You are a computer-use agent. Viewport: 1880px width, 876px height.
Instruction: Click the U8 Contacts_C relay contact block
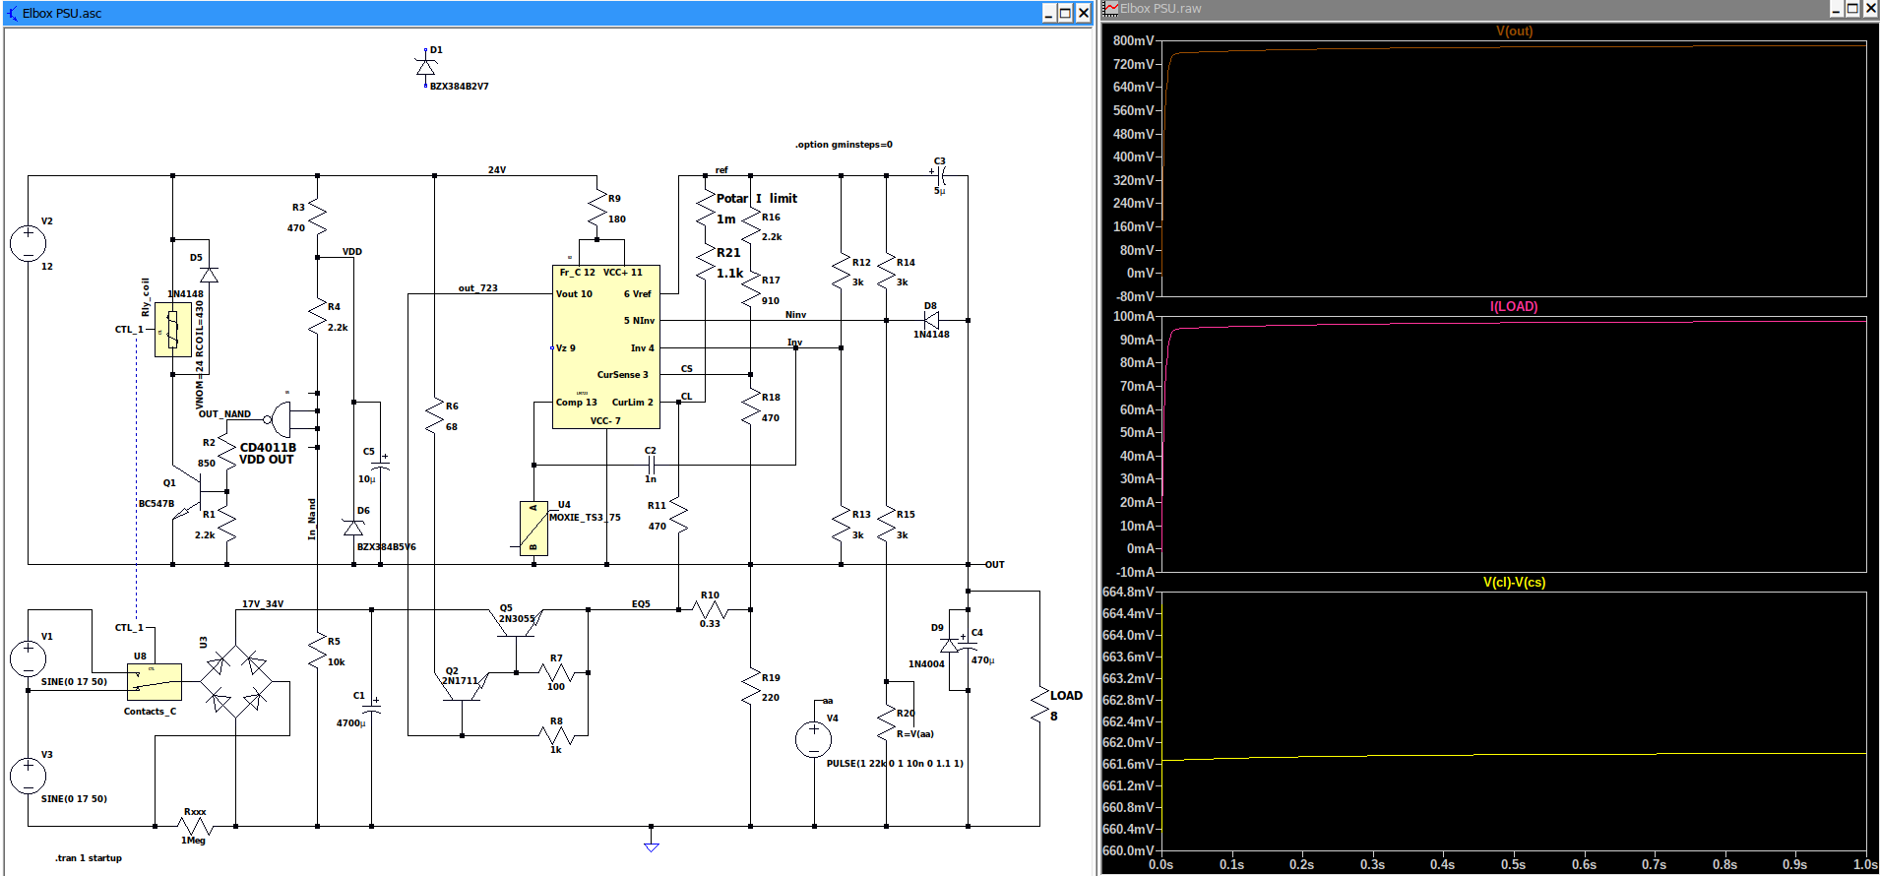click(x=155, y=681)
